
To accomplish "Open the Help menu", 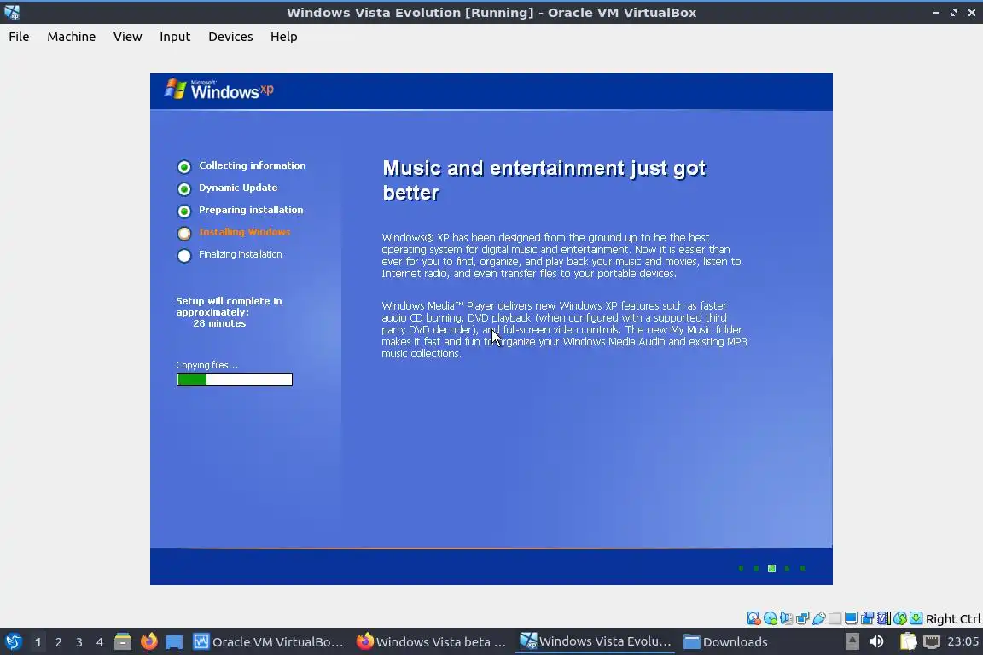I will pyautogui.click(x=283, y=37).
